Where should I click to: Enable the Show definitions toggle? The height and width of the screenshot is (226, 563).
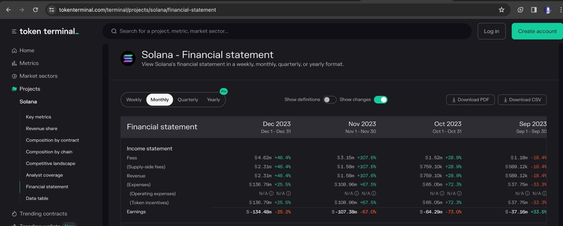point(329,100)
